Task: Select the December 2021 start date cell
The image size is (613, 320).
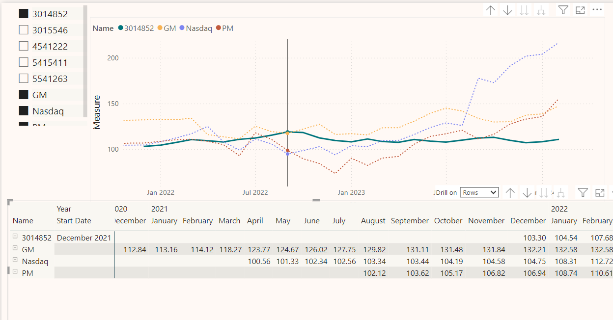Action: point(84,238)
